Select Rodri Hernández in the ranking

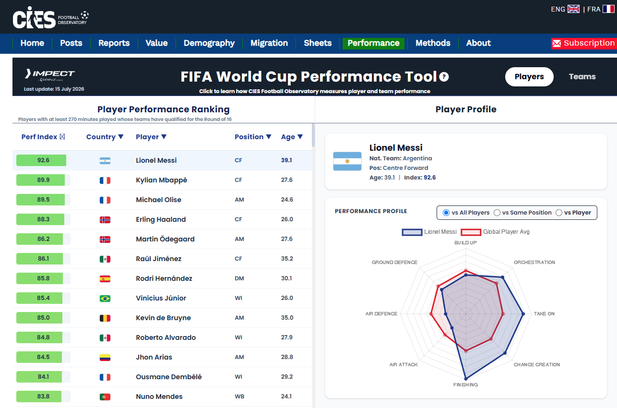[164, 278]
